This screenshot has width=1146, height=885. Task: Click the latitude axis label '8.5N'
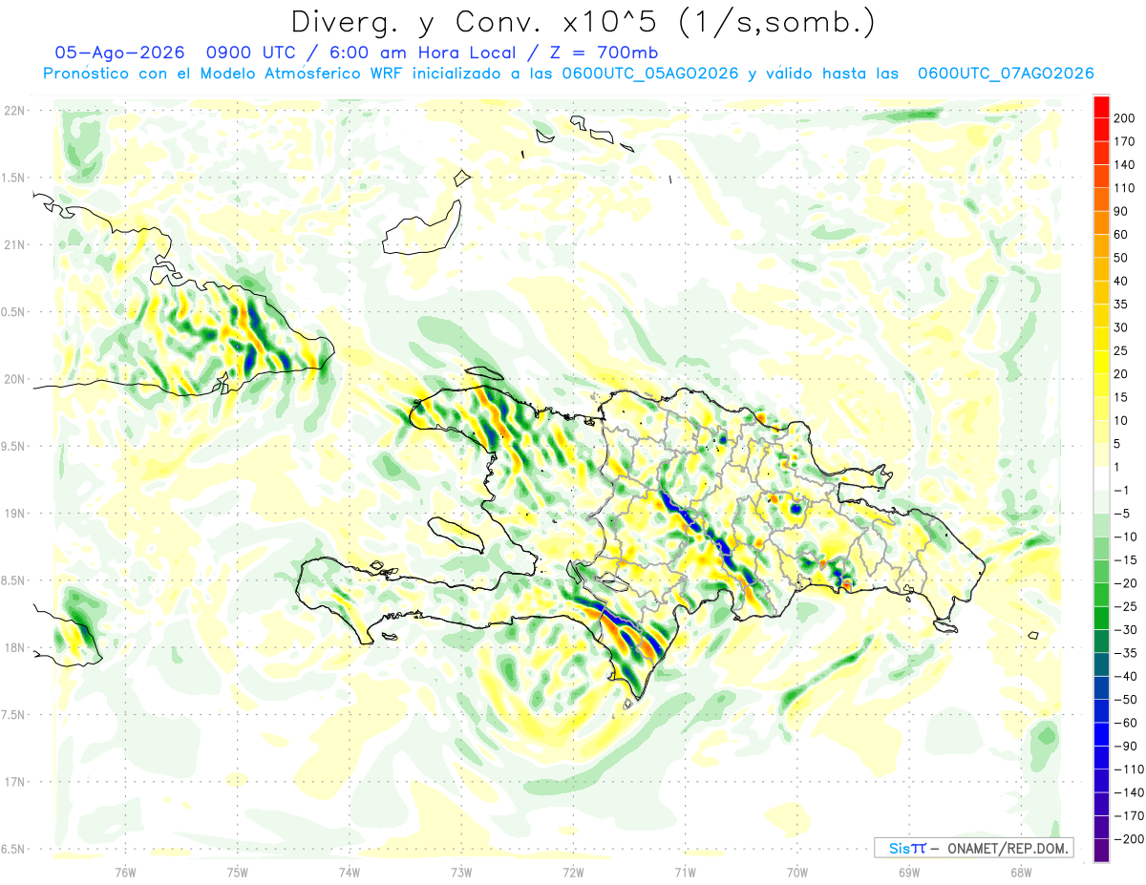point(13,581)
